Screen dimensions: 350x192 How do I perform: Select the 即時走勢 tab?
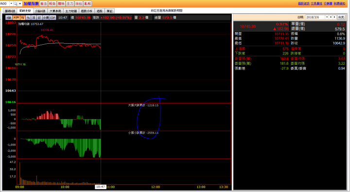pyautogui.click(x=25, y=11)
